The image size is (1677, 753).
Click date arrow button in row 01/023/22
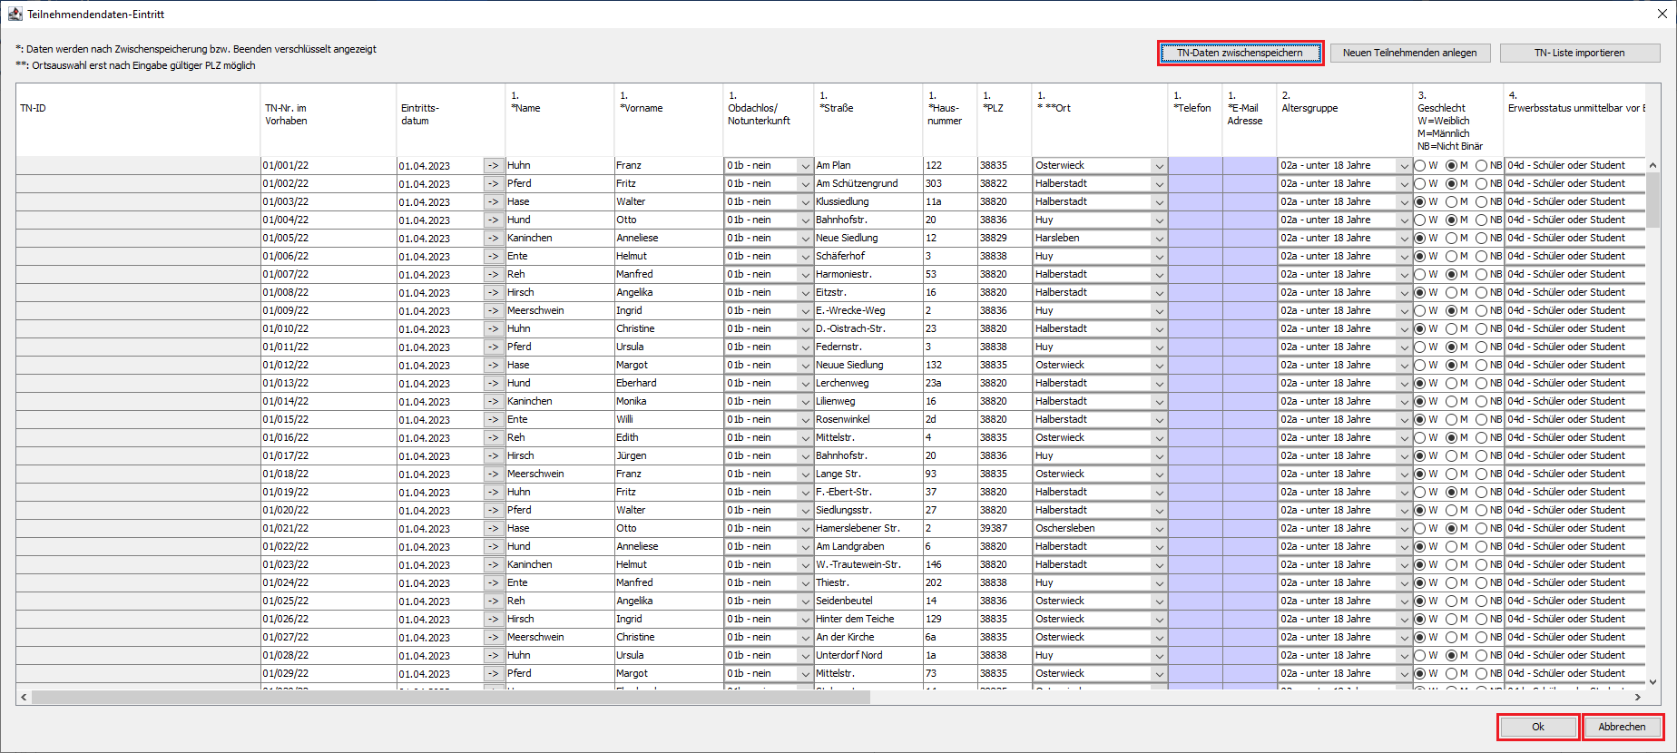click(493, 564)
